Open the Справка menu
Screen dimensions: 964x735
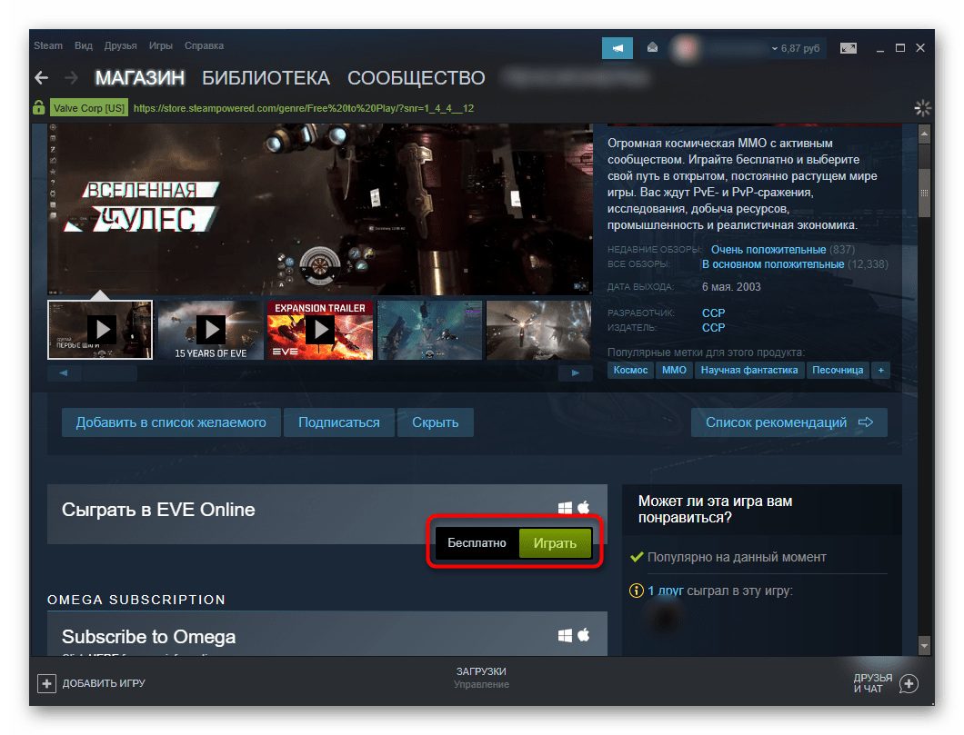pyautogui.click(x=204, y=45)
